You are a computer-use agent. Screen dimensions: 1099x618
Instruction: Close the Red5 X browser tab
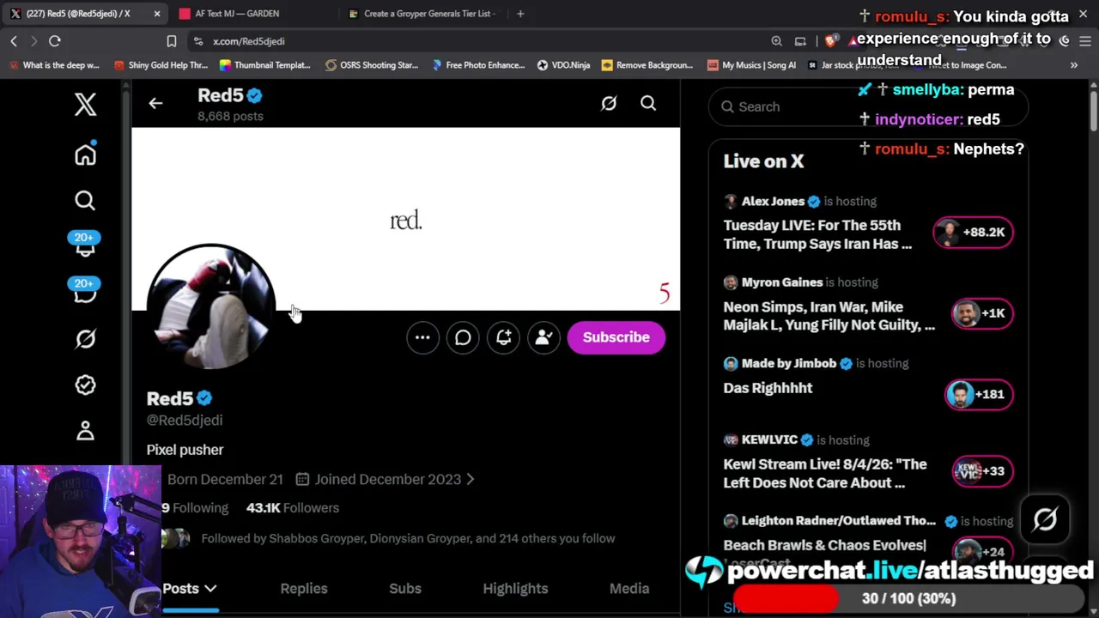[x=157, y=14]
